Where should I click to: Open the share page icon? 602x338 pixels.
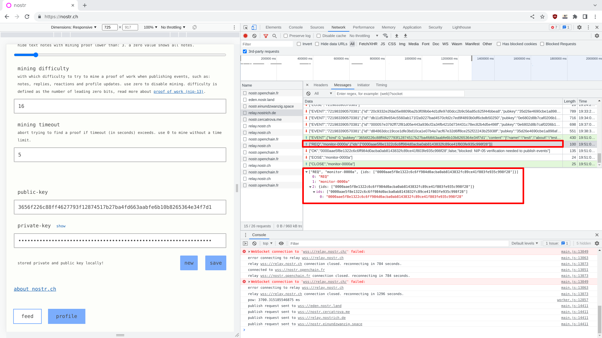532,17
